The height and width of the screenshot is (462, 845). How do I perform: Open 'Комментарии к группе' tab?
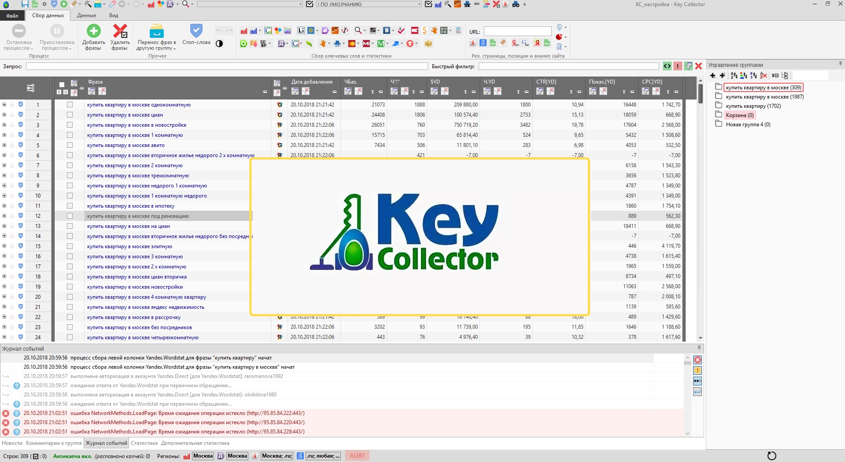tap(54, 443)
